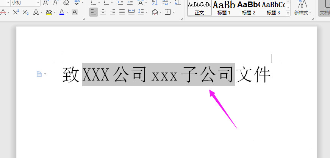Apply yellow text highlight color
This screenshot has width=330, height=158.
(x=49, y=12)
